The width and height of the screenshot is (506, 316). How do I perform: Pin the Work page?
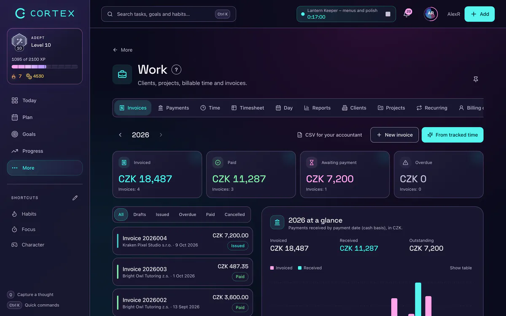476,79
